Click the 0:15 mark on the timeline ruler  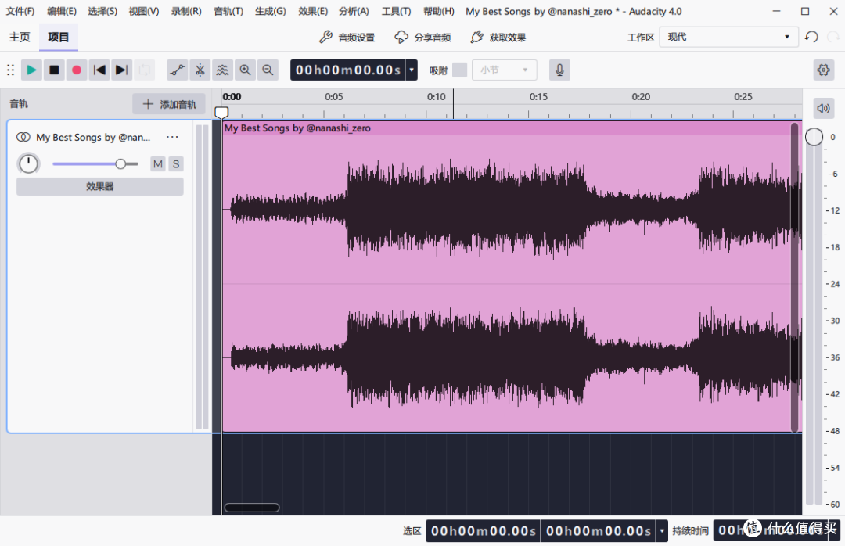538,97
